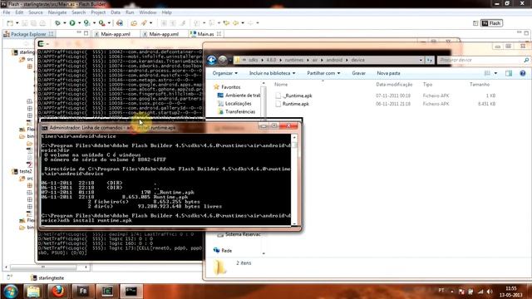
Task: Open the Run menu
Action: (x=130, y=12)
